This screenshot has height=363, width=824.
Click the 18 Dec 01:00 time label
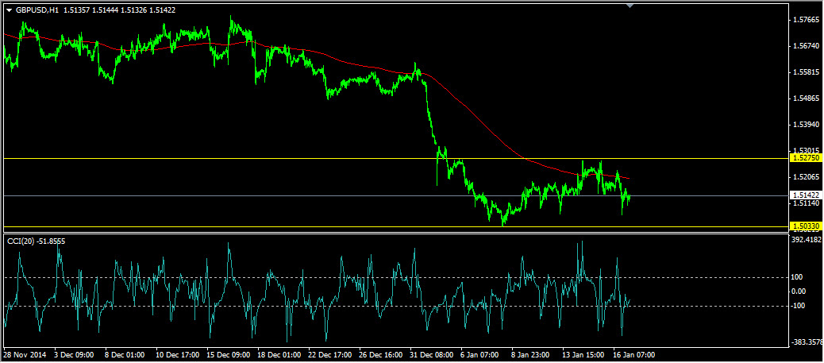[279, 355]
